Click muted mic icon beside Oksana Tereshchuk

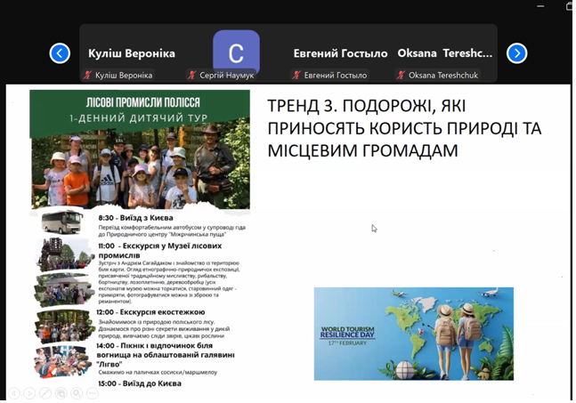coord(401,76)
